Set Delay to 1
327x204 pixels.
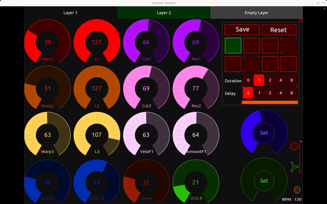coord(259,93)
